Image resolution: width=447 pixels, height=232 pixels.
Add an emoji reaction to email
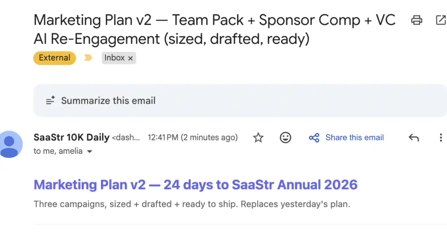(x=285, y=138)
